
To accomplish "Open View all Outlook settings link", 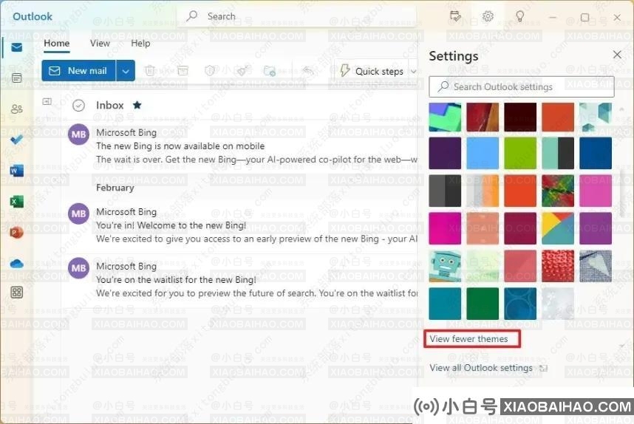I will tap(488, 368).
